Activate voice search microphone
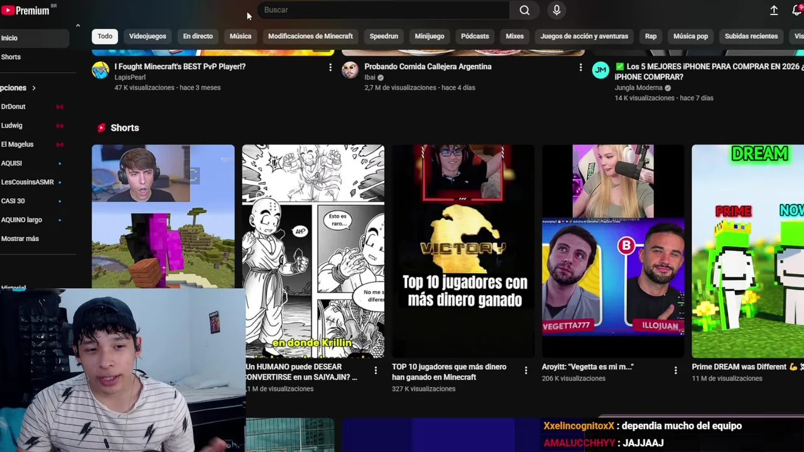The height and width of the screenshot is (452, 804). point(557,10)
